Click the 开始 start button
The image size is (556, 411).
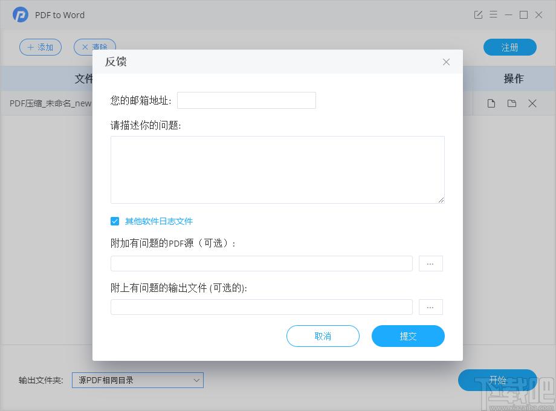point(497,380)
